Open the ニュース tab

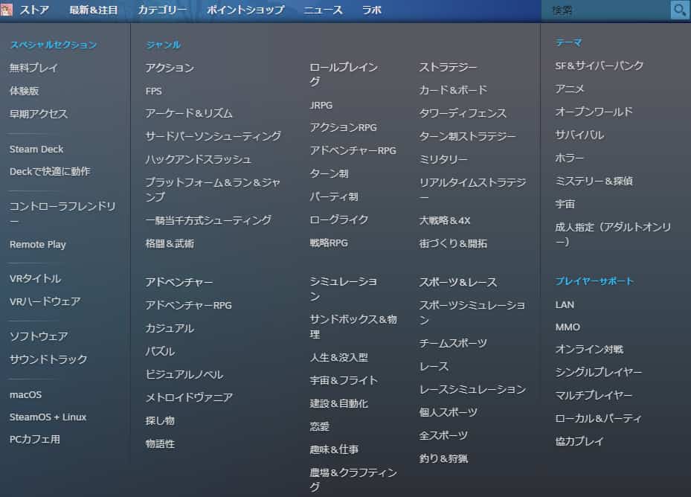(323, 10)
